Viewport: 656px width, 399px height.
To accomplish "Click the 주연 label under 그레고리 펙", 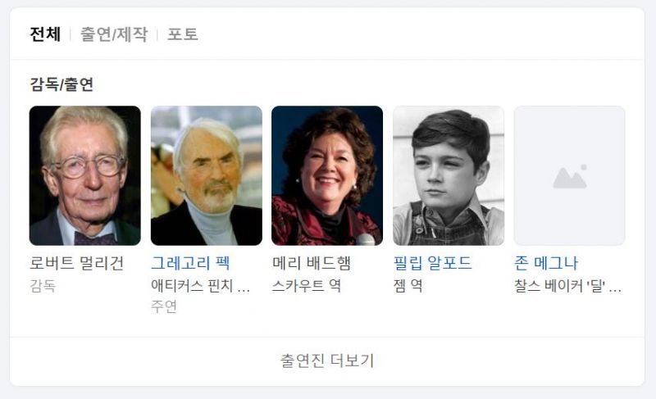I will pyautogui.click(x=164, y=306).
